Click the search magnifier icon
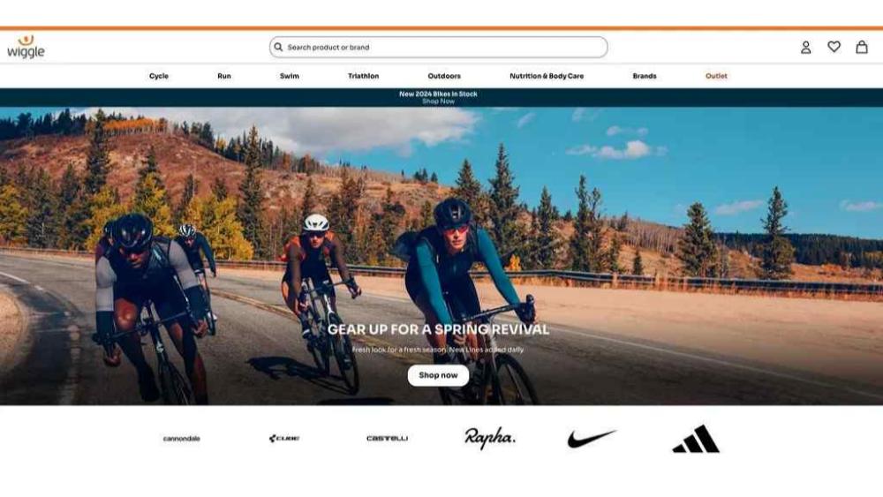The image size is (883, 497). click(x=278, y=48)
